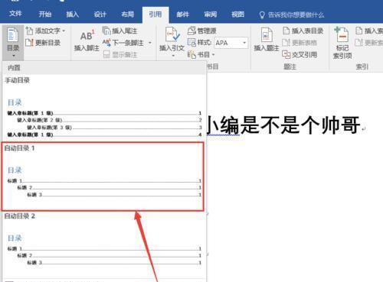Switch to the 插入 ribbon tab
The height and width of the screenshot is (282, 383).
[72, 15]
